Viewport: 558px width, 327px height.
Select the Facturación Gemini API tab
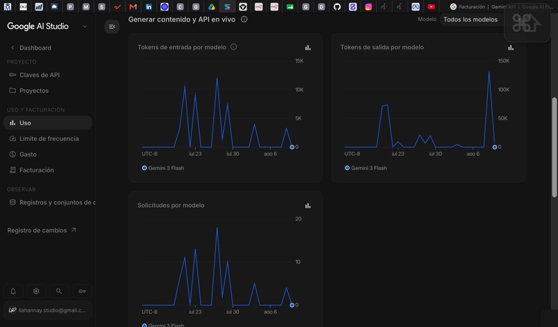(x=501, y=7)
